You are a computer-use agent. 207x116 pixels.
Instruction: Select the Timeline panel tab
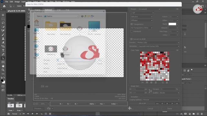11,99
